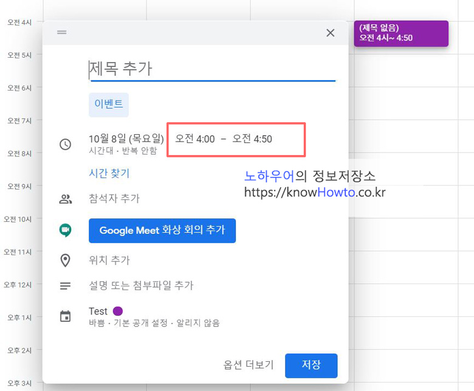The image size is (474, 391).
Task: Click the drag handle on dialog header
Action: pyautogui.click(x=61, y=32)
